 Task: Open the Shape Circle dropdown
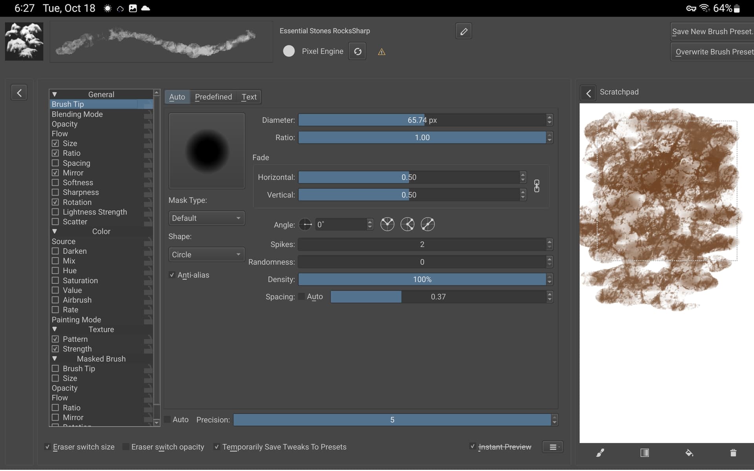206,254
